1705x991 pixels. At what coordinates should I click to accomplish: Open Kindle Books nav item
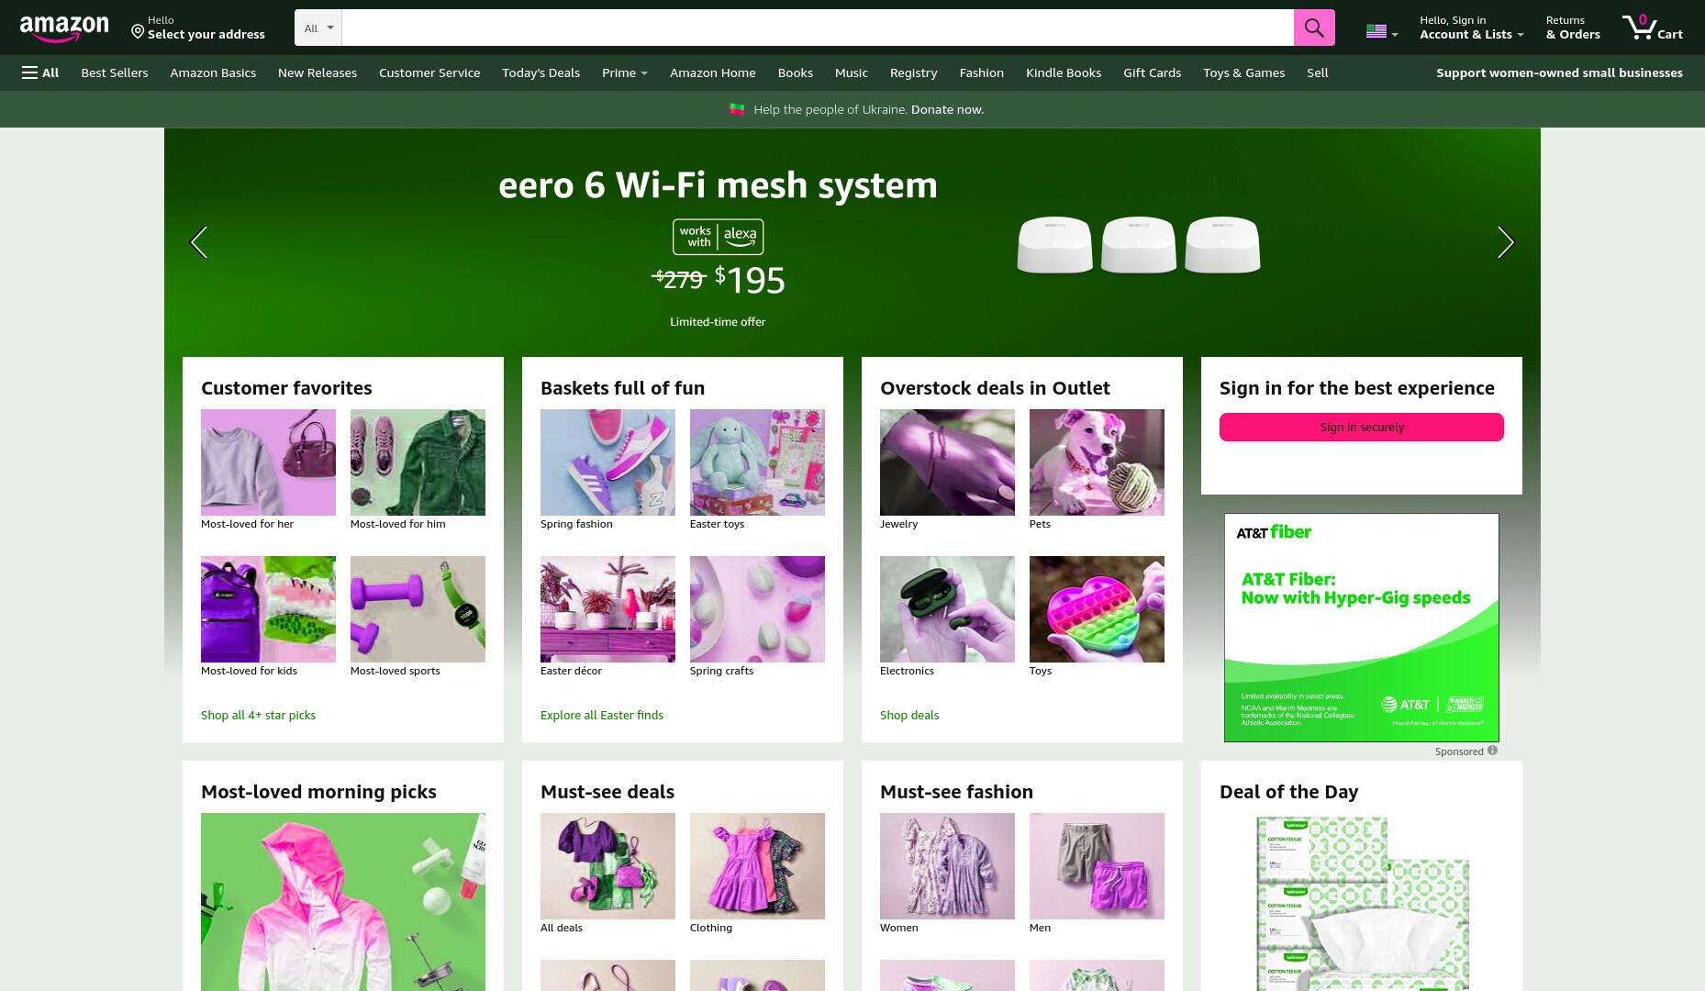1064,72
